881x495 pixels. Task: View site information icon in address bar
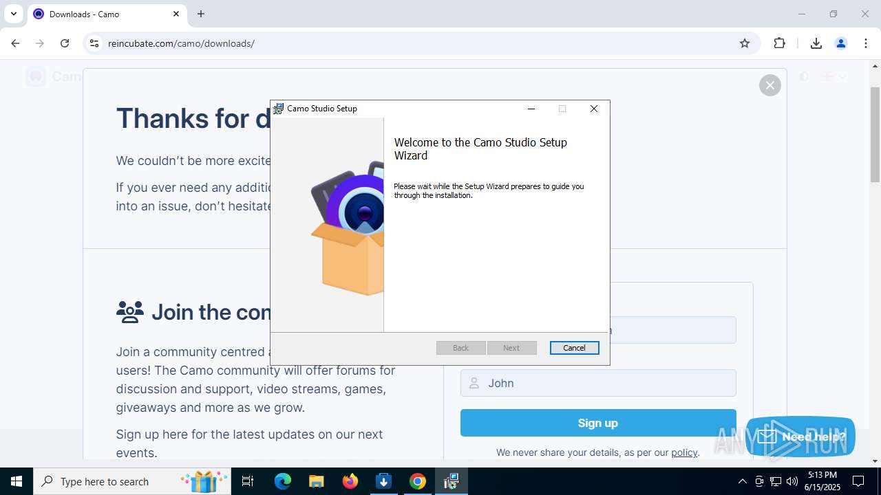tap(95, 43)
